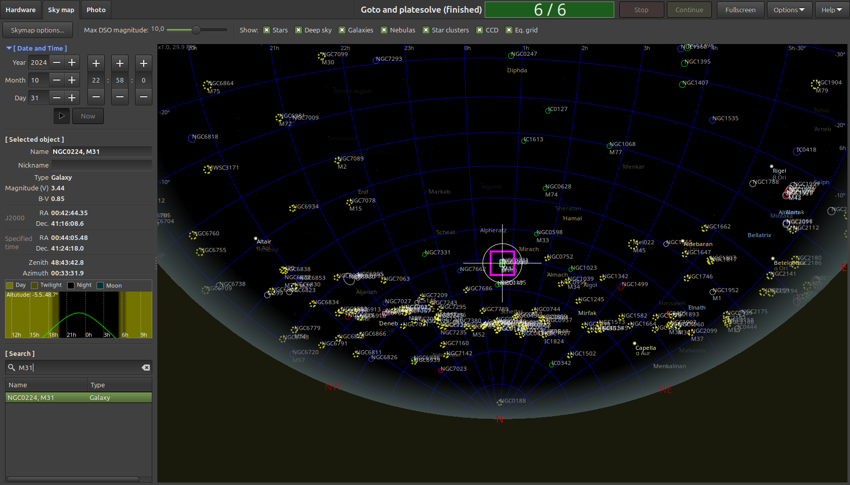Click the Continue button
The width and height of the screenshot is (850, 485).
point(689,10)
